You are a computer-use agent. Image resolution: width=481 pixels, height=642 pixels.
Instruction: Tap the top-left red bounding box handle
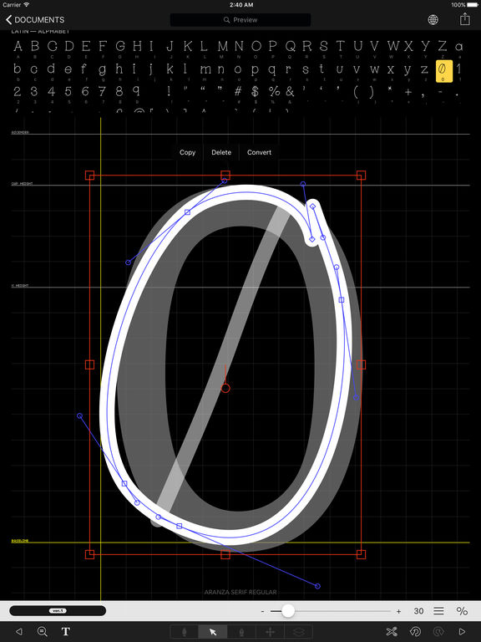click(x=89, y=176)
